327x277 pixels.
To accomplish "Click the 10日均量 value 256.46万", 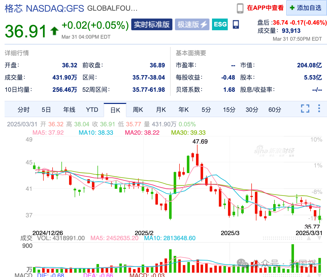I will 65,90.
